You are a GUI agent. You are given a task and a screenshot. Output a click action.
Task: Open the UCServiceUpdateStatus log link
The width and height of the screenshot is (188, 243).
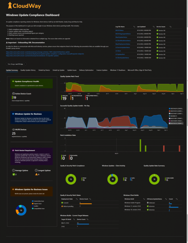[x=122, y=47]
